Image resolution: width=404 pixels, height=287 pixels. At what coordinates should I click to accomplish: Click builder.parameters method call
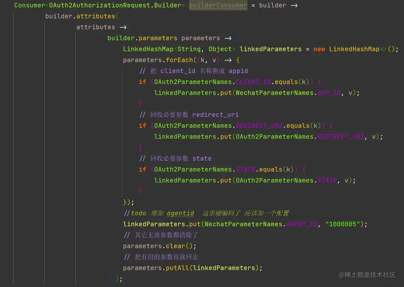click(142, 38)
